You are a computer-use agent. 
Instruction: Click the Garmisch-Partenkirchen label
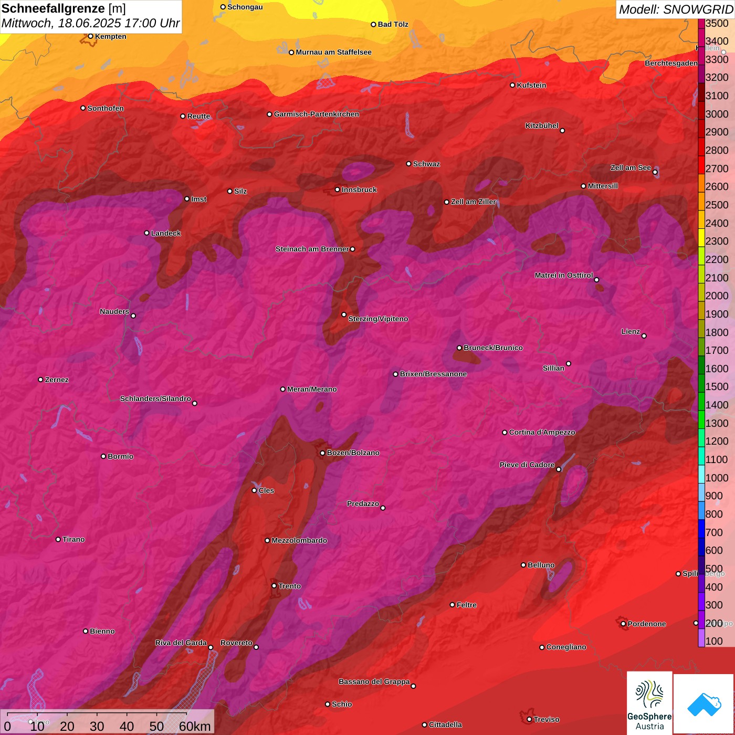[x=317, y=114]
